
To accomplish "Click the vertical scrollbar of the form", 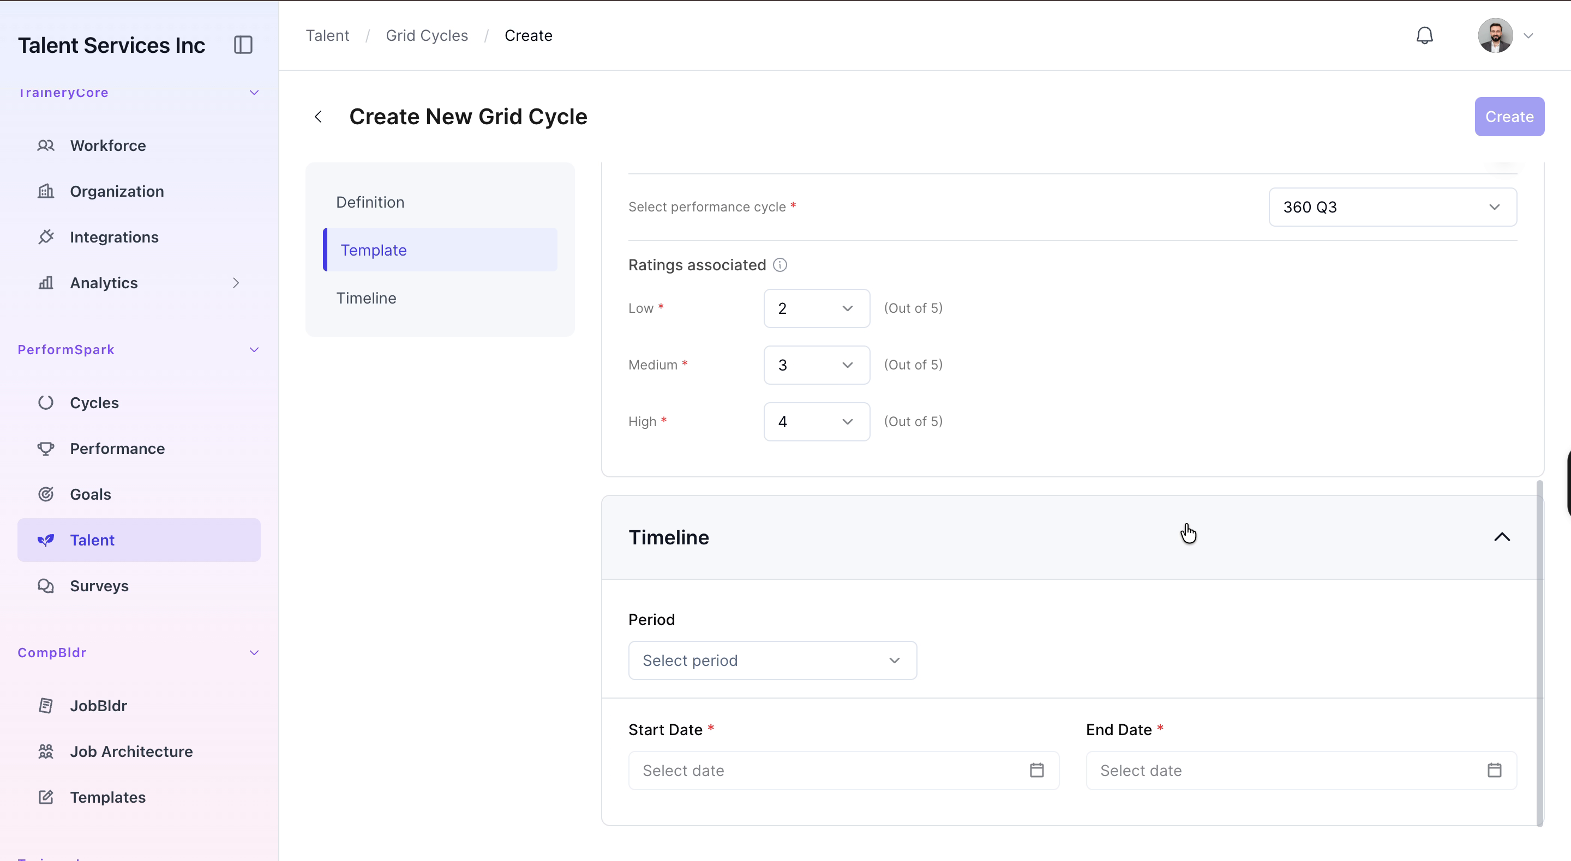I will (x=1539, y=653).
